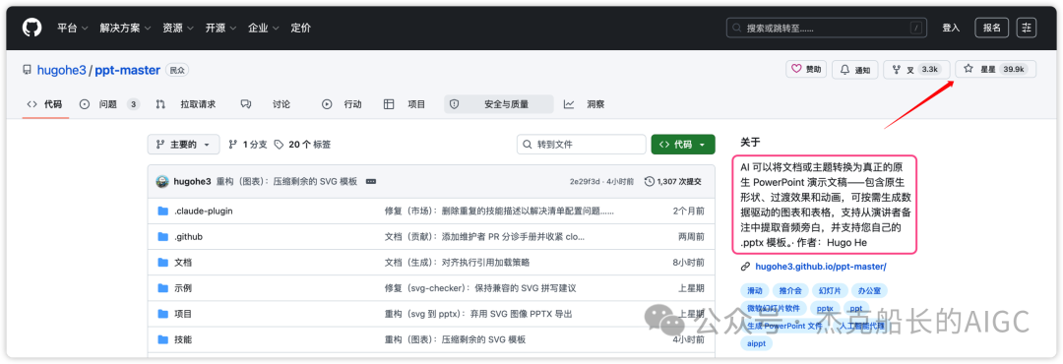This screenshot has height=364, width=1063.
Task: Click the GitHub logo icon
Action: [x=31, y=28]
